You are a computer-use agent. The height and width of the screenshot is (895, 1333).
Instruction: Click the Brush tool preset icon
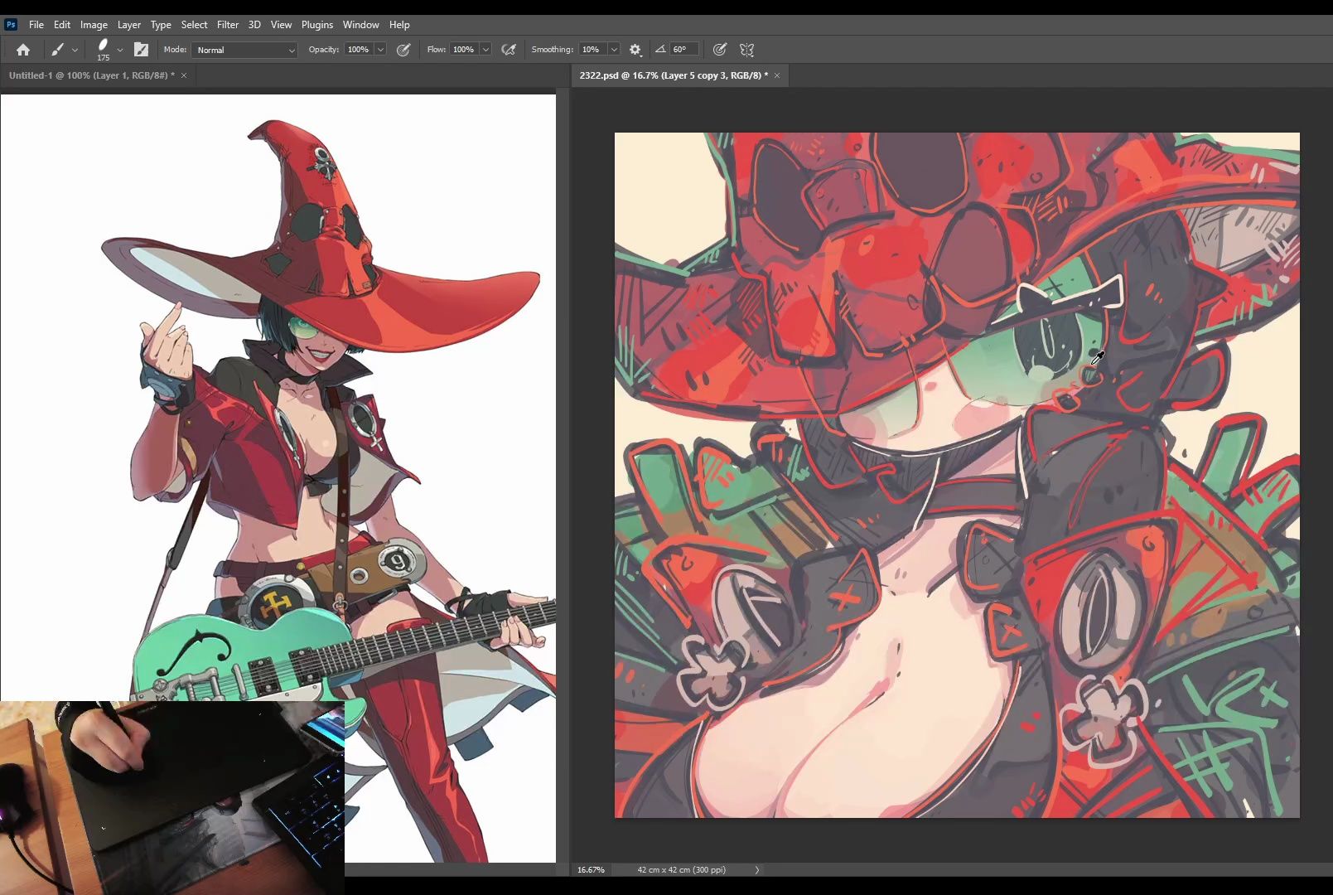(x=57, y=50)
